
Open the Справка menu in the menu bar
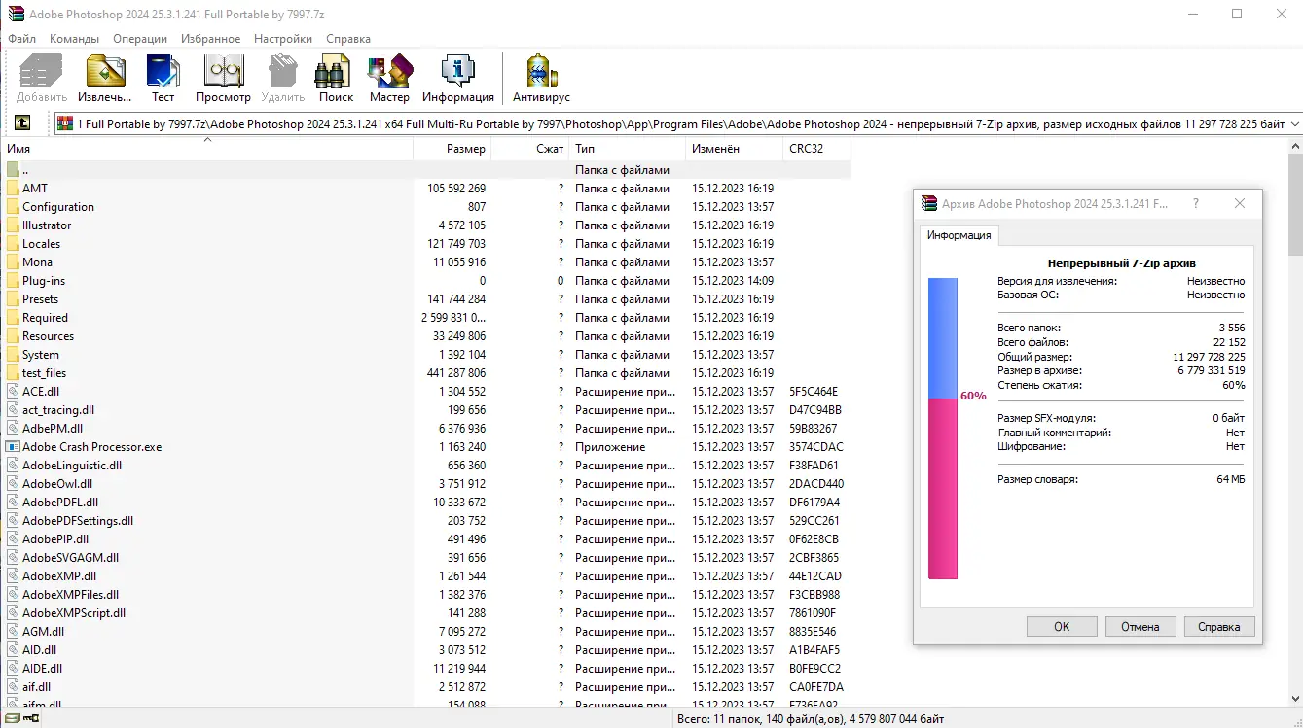pos(348,39)
